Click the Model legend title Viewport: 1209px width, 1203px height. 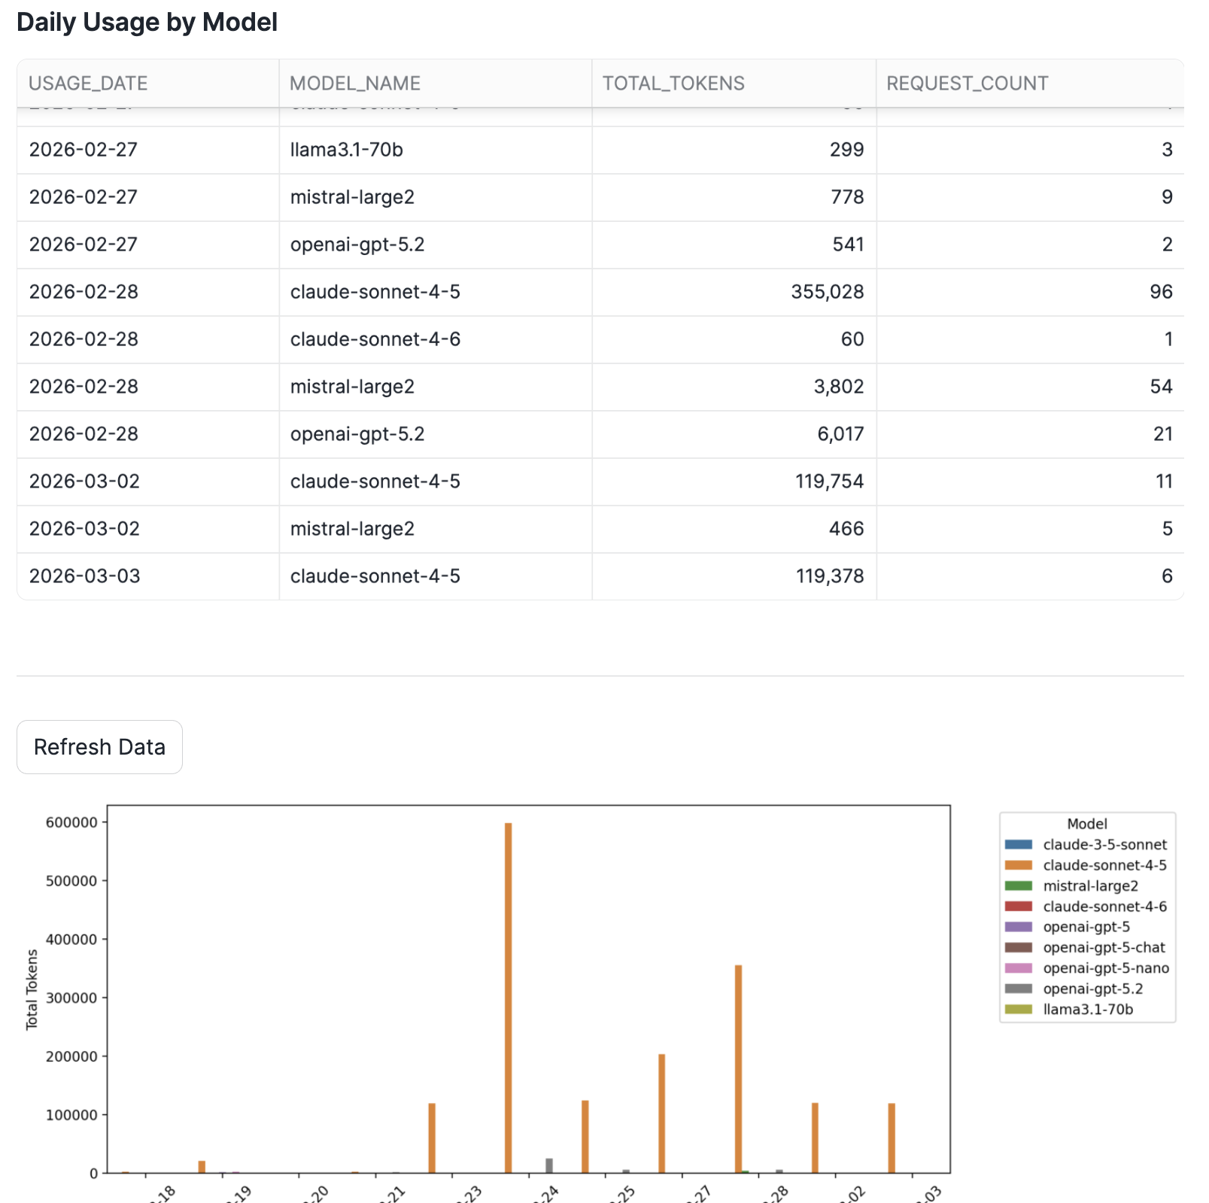[x=1086, y=824]
